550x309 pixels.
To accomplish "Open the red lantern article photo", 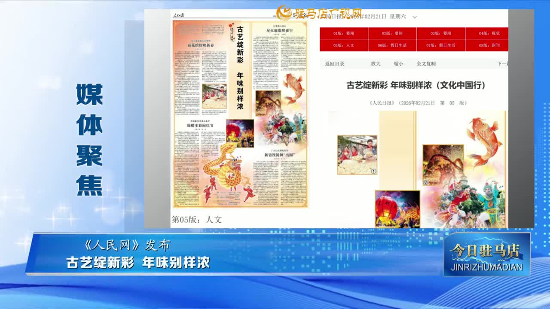I will click(397, 209).
